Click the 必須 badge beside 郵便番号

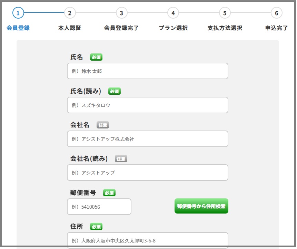pos(109,193)
